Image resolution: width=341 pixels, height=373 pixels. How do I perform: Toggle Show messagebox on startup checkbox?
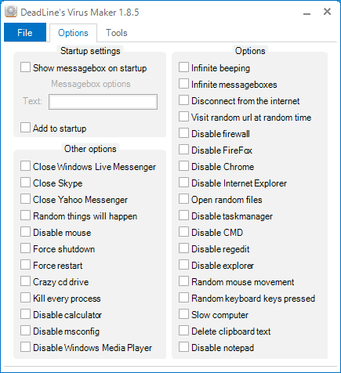25,67
